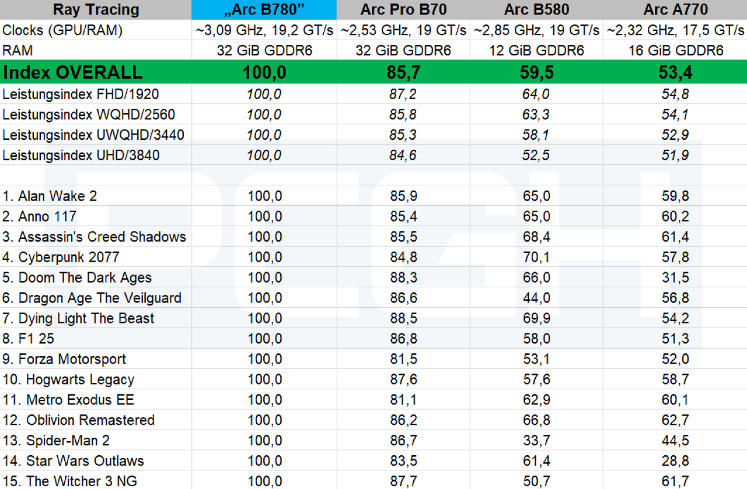The height and width of the screenshot is (489, 747).
Task: Click the 8. F1 25 row label
Action: tap(29, 339)
